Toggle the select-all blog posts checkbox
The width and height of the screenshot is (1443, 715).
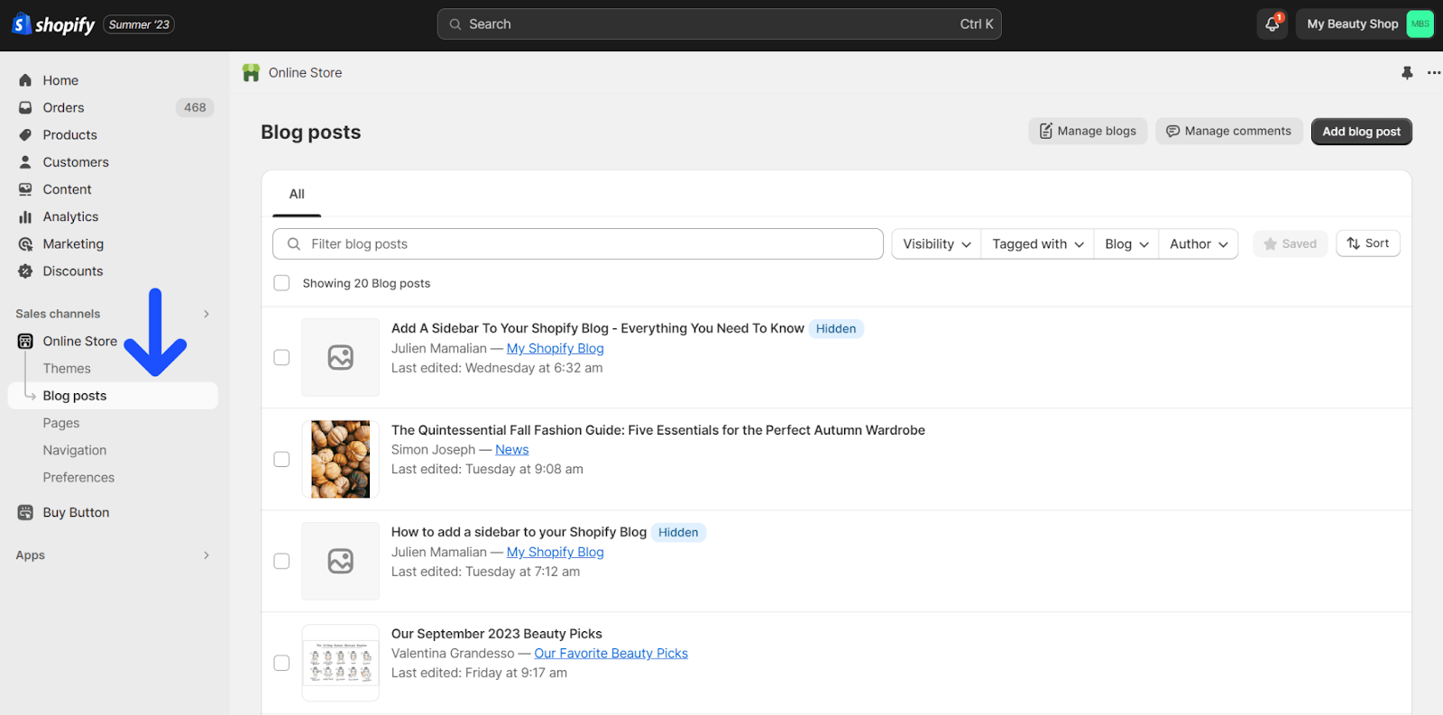tap(281, 283)
